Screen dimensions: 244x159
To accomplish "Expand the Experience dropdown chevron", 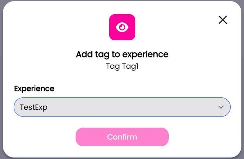I will point(221,107).
